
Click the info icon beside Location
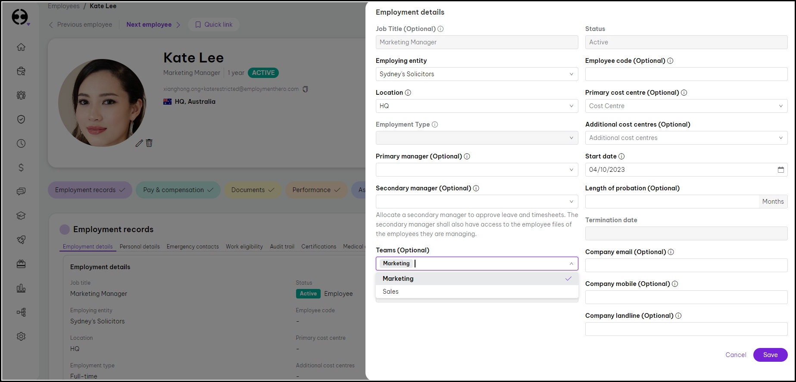[x=408, y=93]
